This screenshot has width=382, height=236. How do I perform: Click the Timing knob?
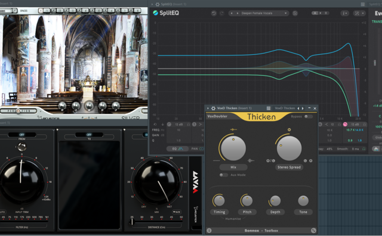pos(219,201)
